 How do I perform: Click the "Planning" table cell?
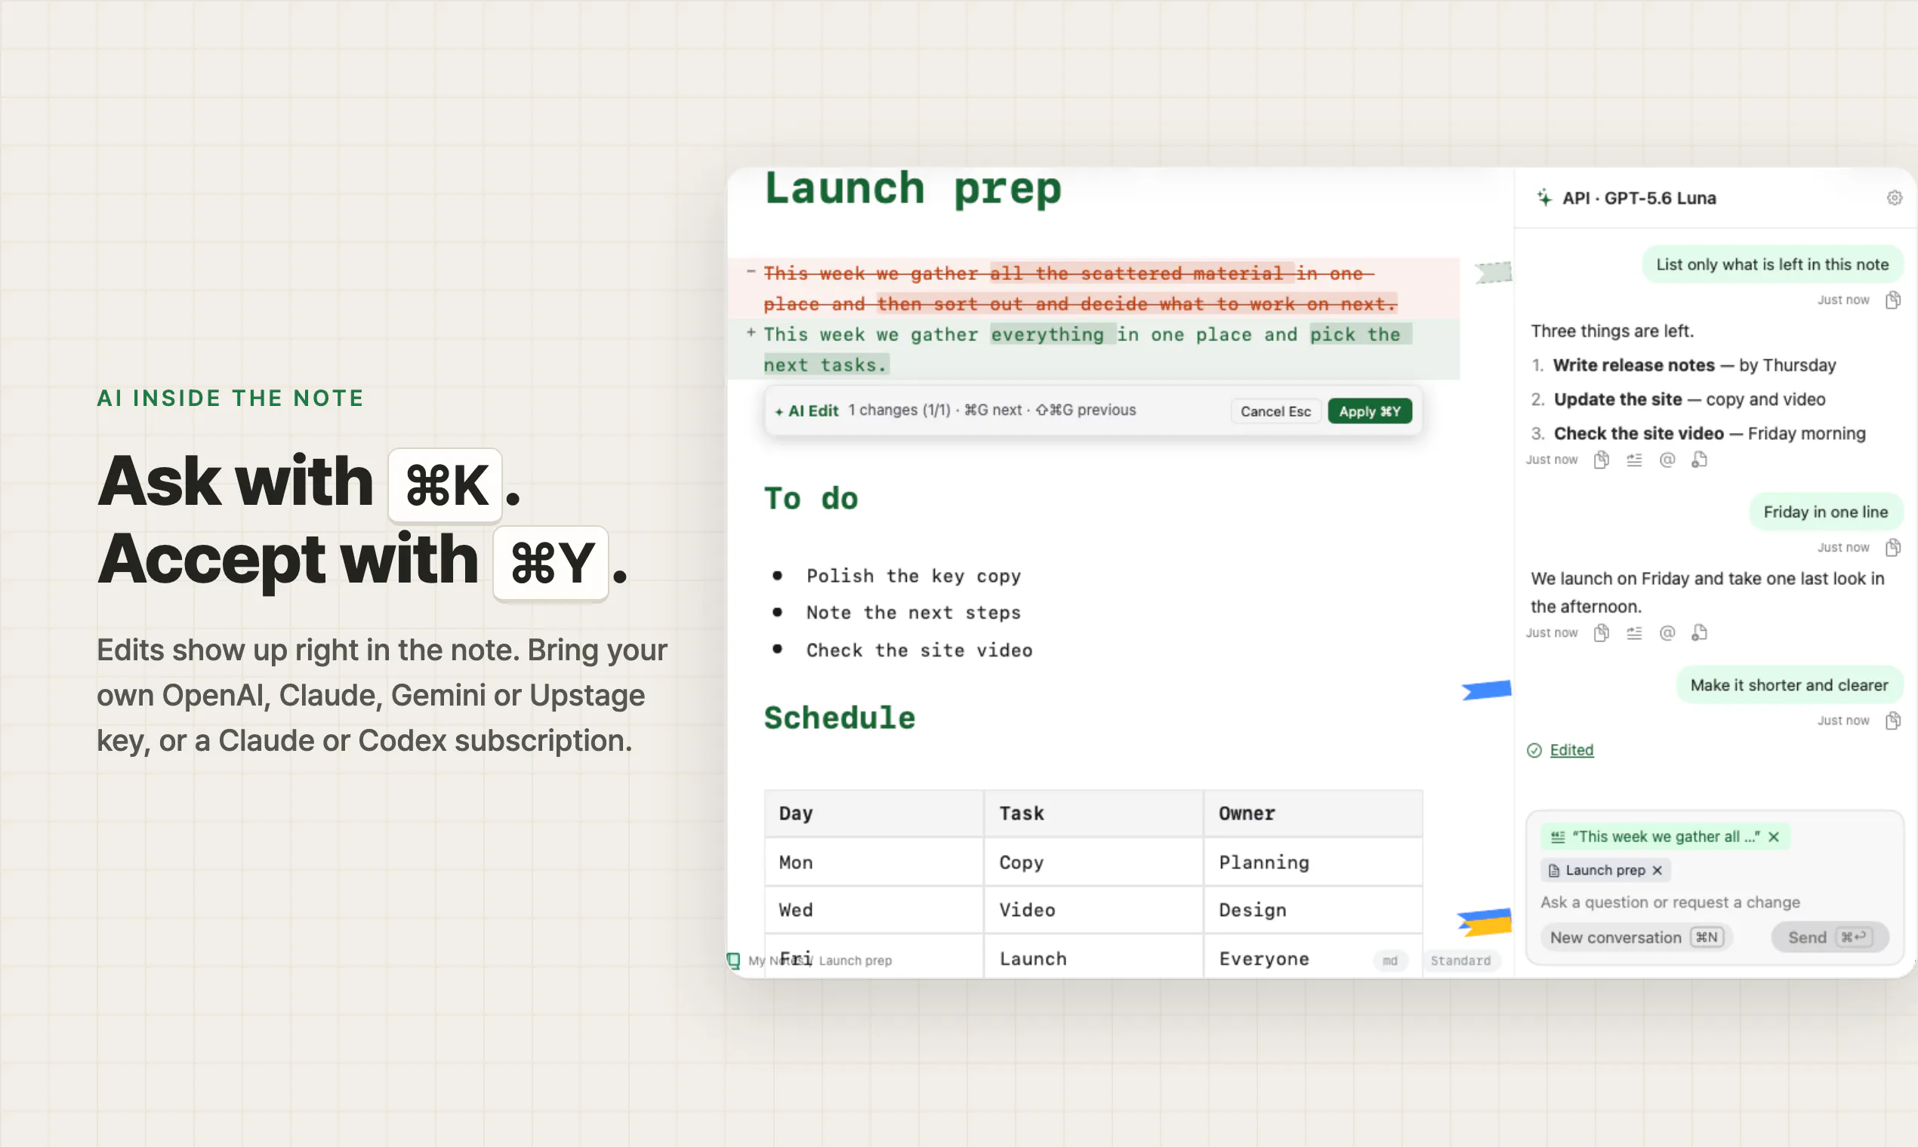pos(1312,862)
